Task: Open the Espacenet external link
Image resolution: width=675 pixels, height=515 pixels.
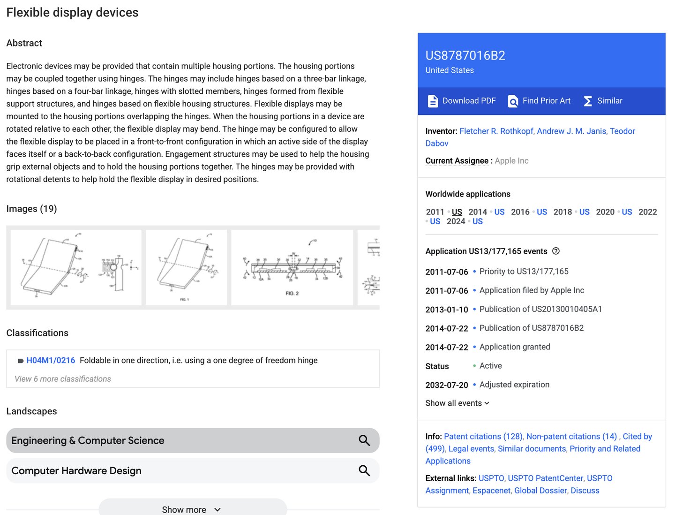Action: [491, 490]
